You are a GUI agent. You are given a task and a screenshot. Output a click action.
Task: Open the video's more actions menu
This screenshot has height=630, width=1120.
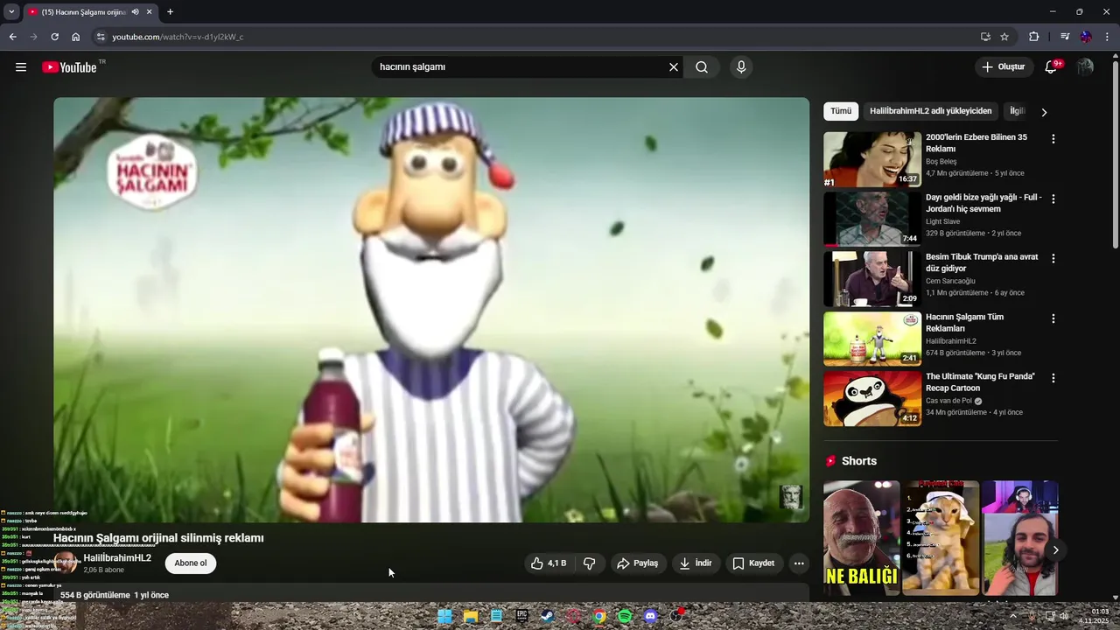pyautogui.click(x=799, y=563)
